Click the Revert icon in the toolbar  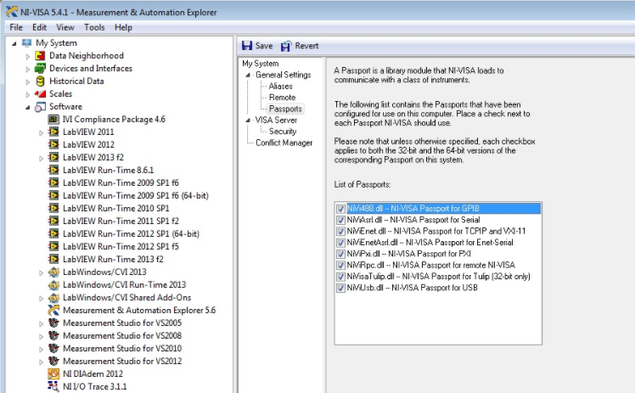pos(286,46)
